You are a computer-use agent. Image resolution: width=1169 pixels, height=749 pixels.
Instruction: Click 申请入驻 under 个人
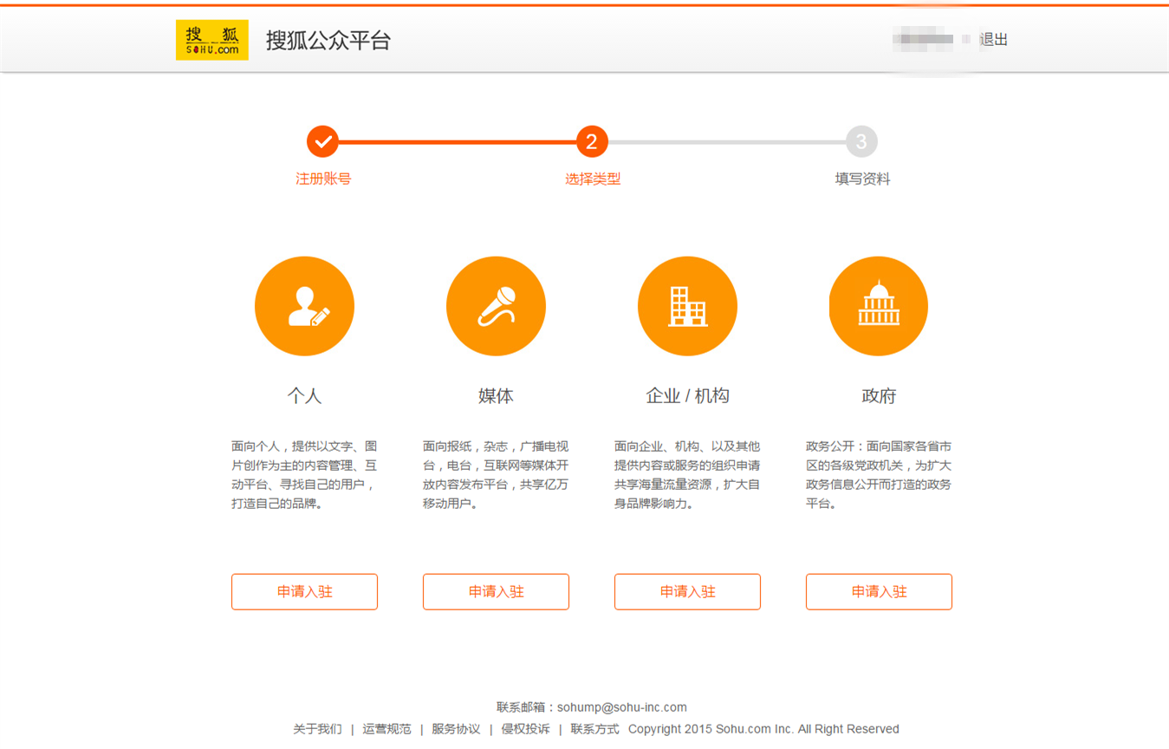[304, 591]
